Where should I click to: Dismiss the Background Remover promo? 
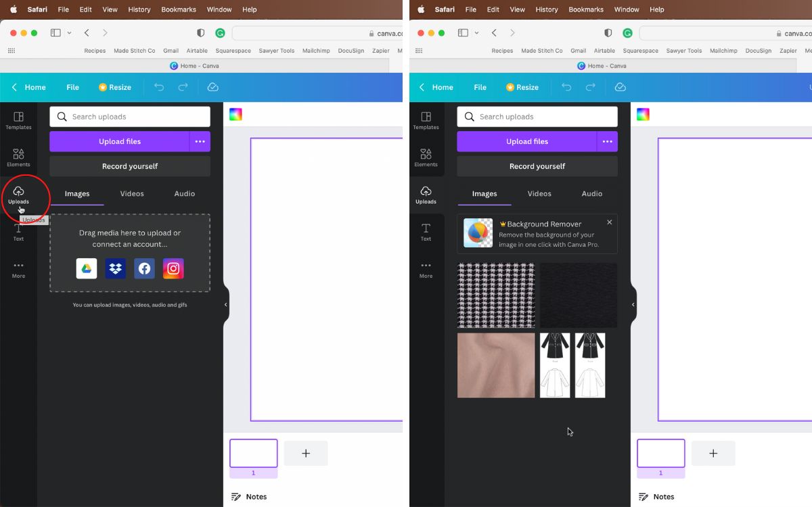609,222
